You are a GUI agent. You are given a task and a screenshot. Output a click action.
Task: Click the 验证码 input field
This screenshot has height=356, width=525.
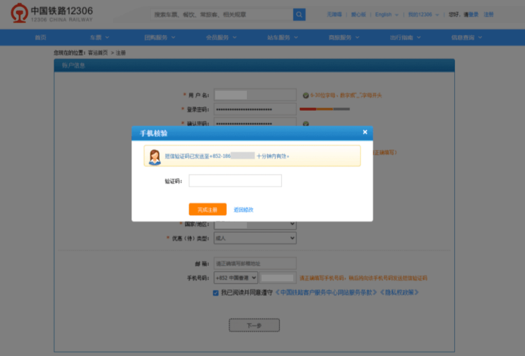(x=235, y=181)
